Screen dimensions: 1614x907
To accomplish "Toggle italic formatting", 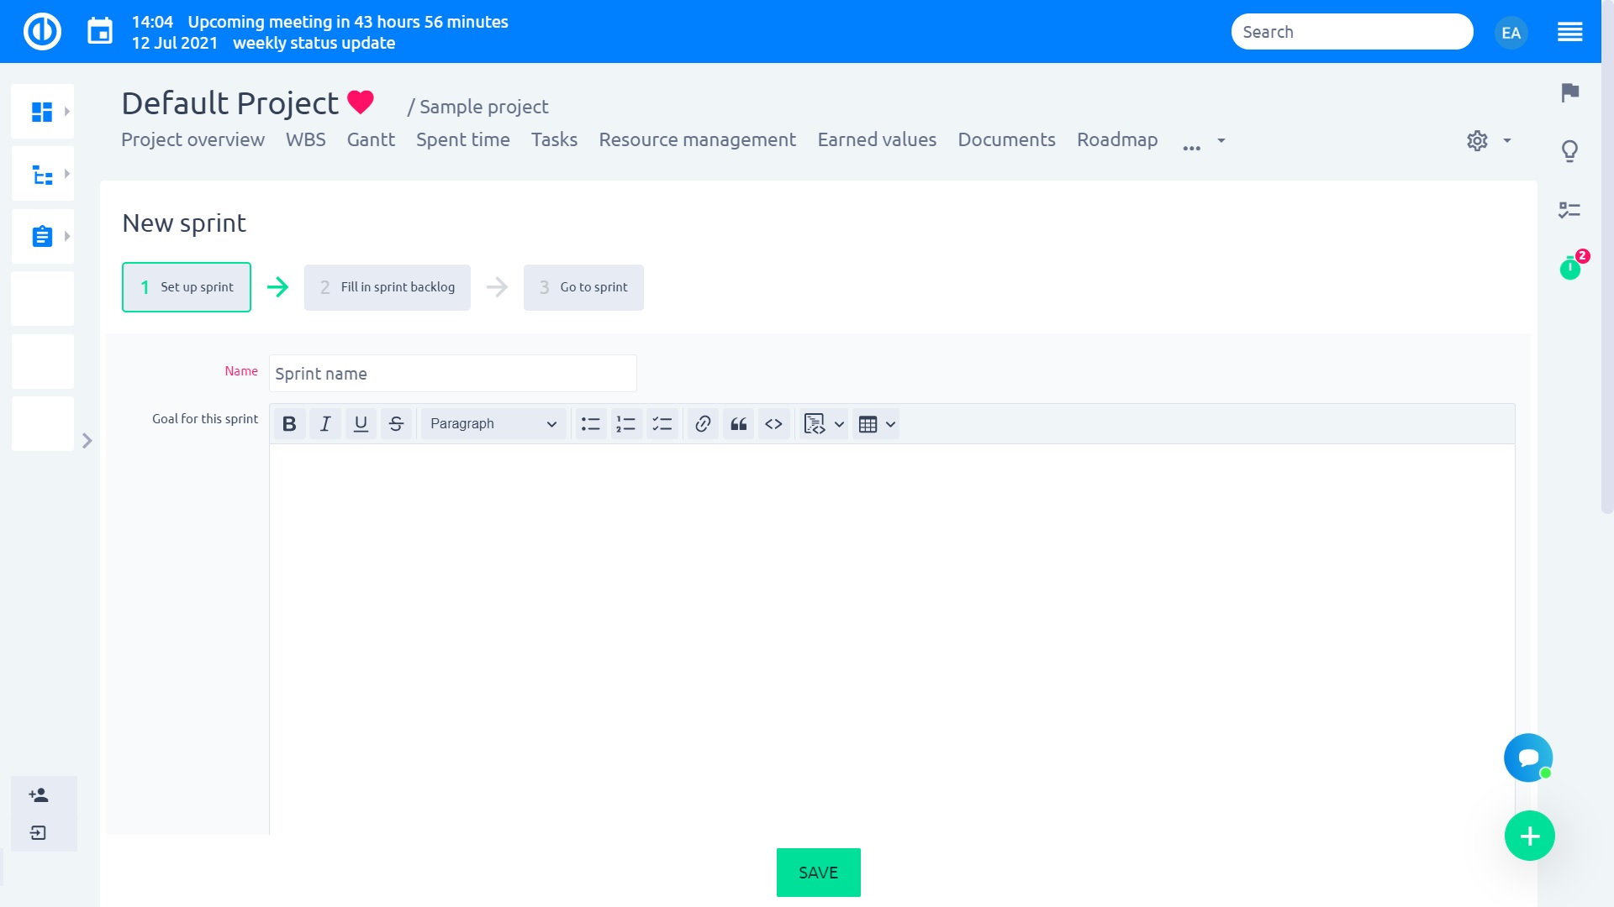I will [x=325, y=424].
